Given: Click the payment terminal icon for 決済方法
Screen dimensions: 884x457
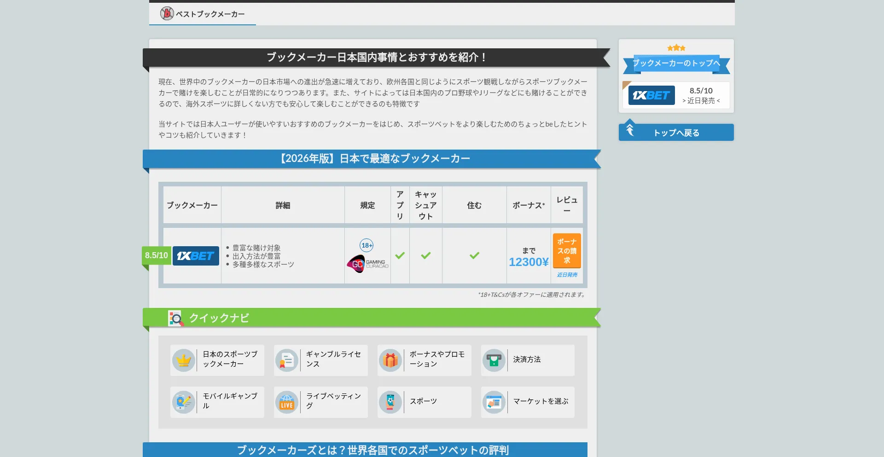Looking at the screenshot, I should point(494,360).
